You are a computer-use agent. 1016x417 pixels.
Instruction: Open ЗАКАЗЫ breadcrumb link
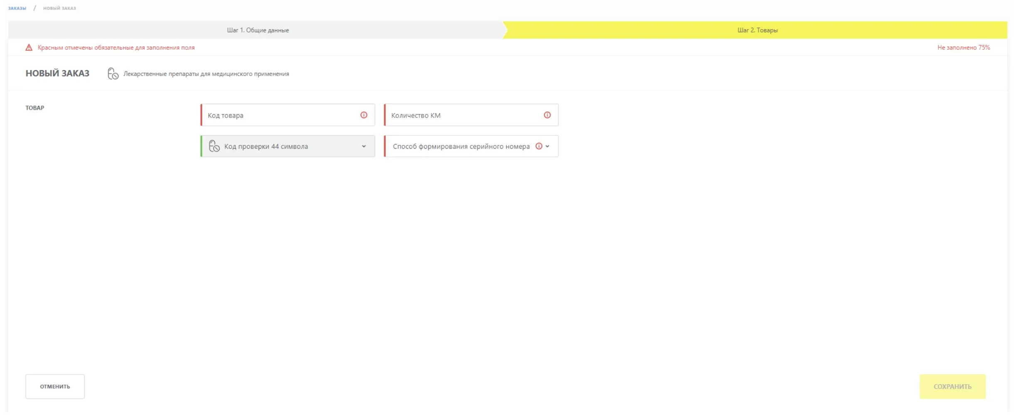coord(17,8)
